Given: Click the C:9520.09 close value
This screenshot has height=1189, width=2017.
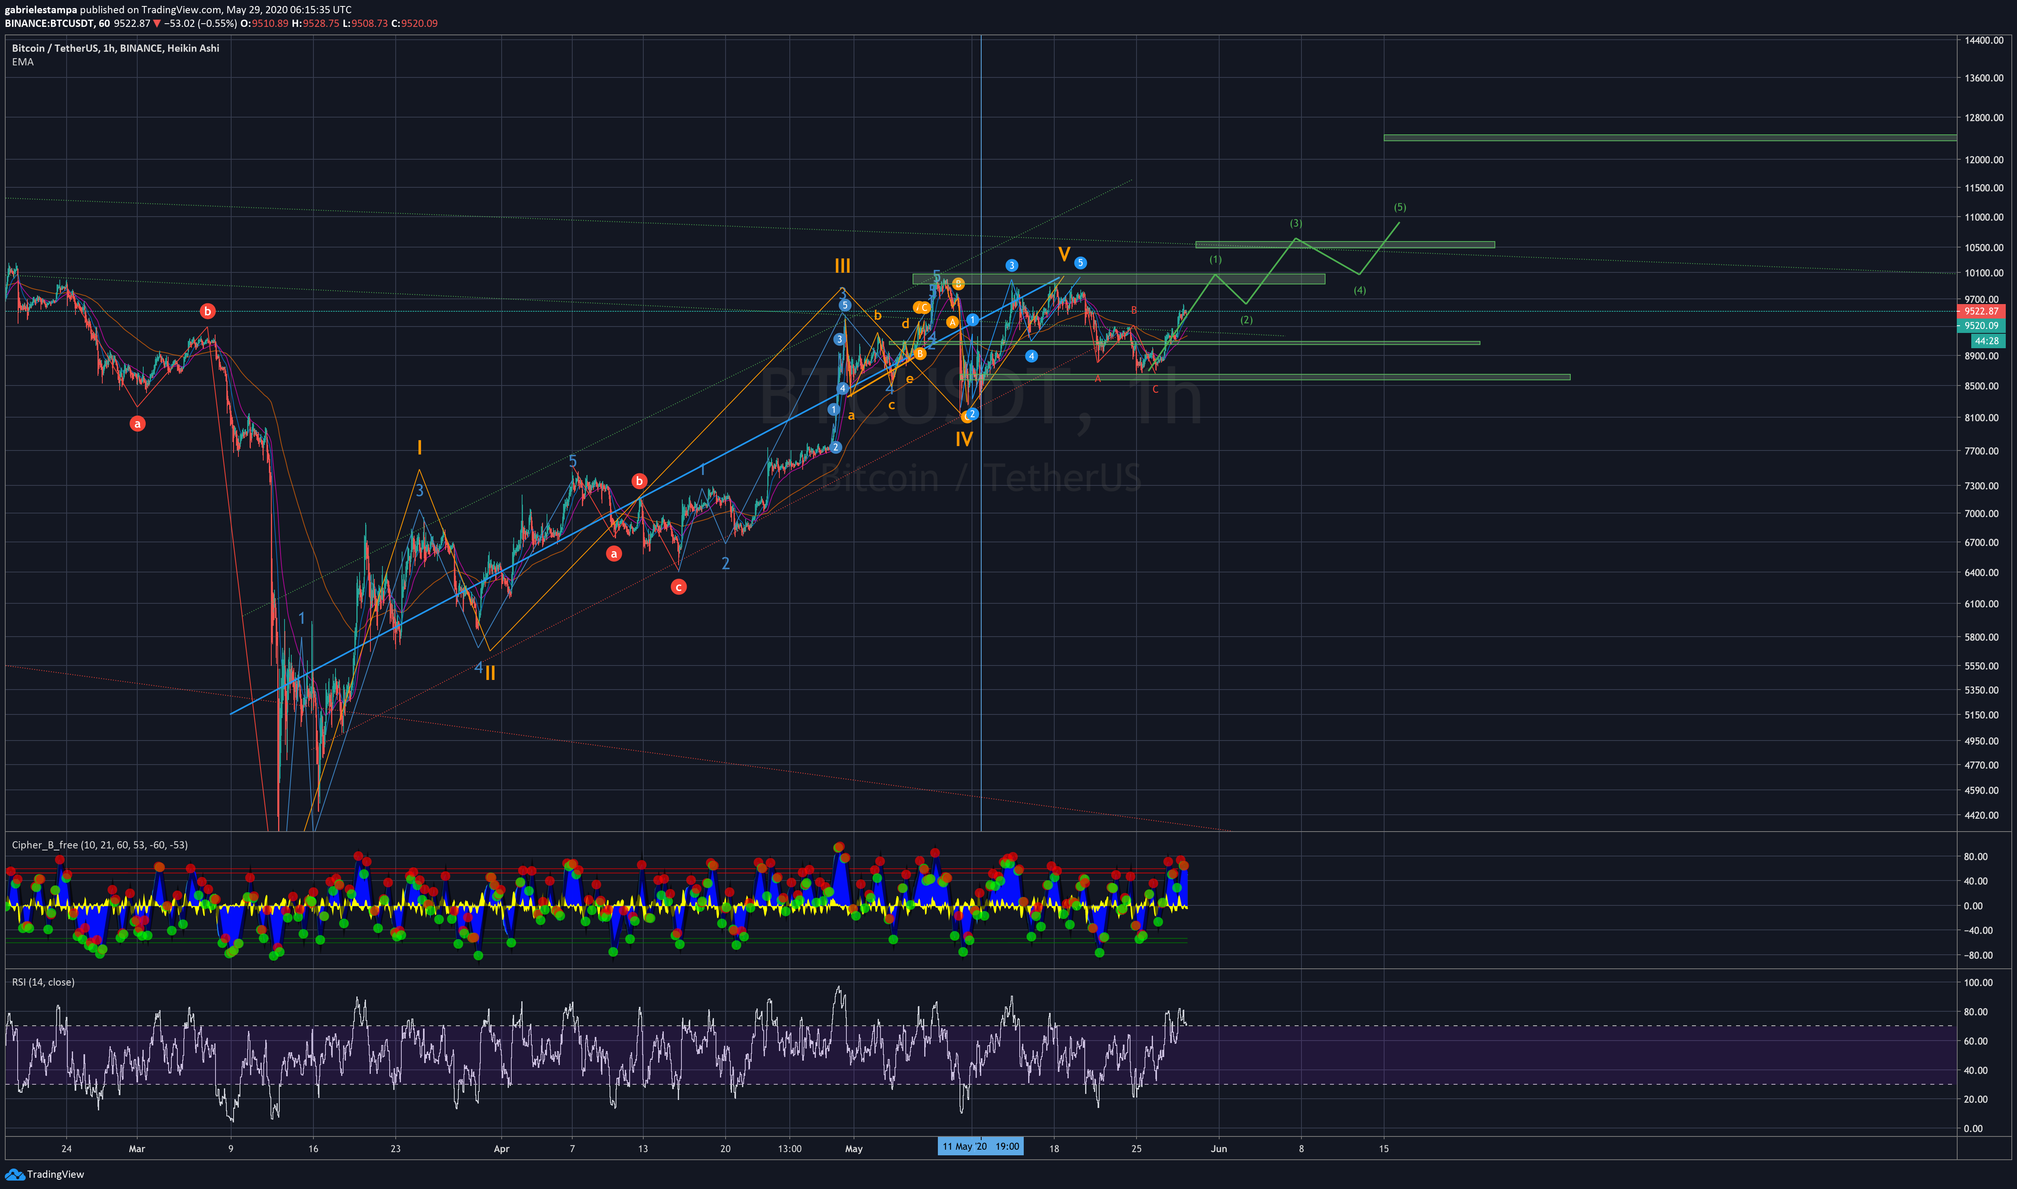Looking at the screenshot, I should click(x=414, y=23).
